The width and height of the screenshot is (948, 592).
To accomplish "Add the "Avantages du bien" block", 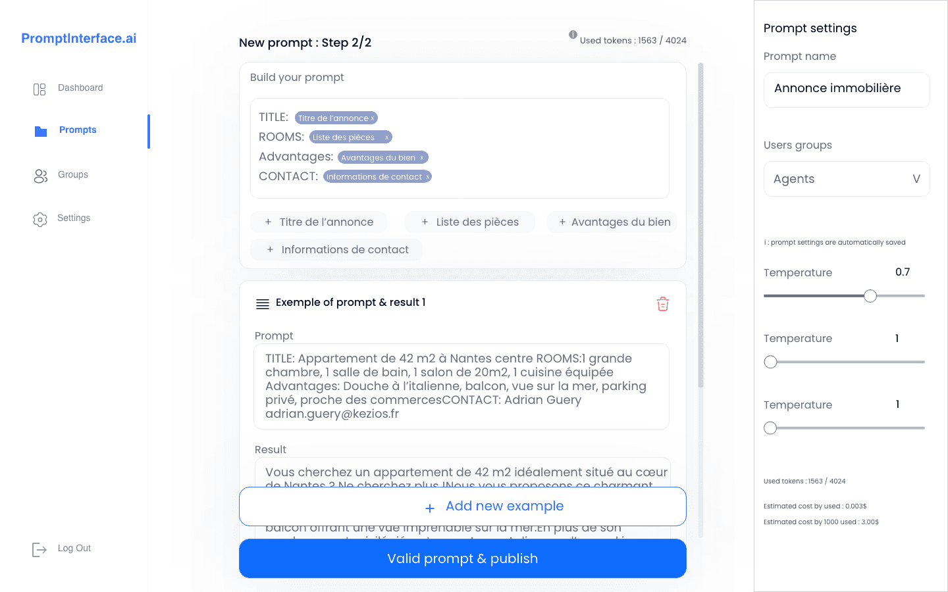I will (x=612, y=222).
